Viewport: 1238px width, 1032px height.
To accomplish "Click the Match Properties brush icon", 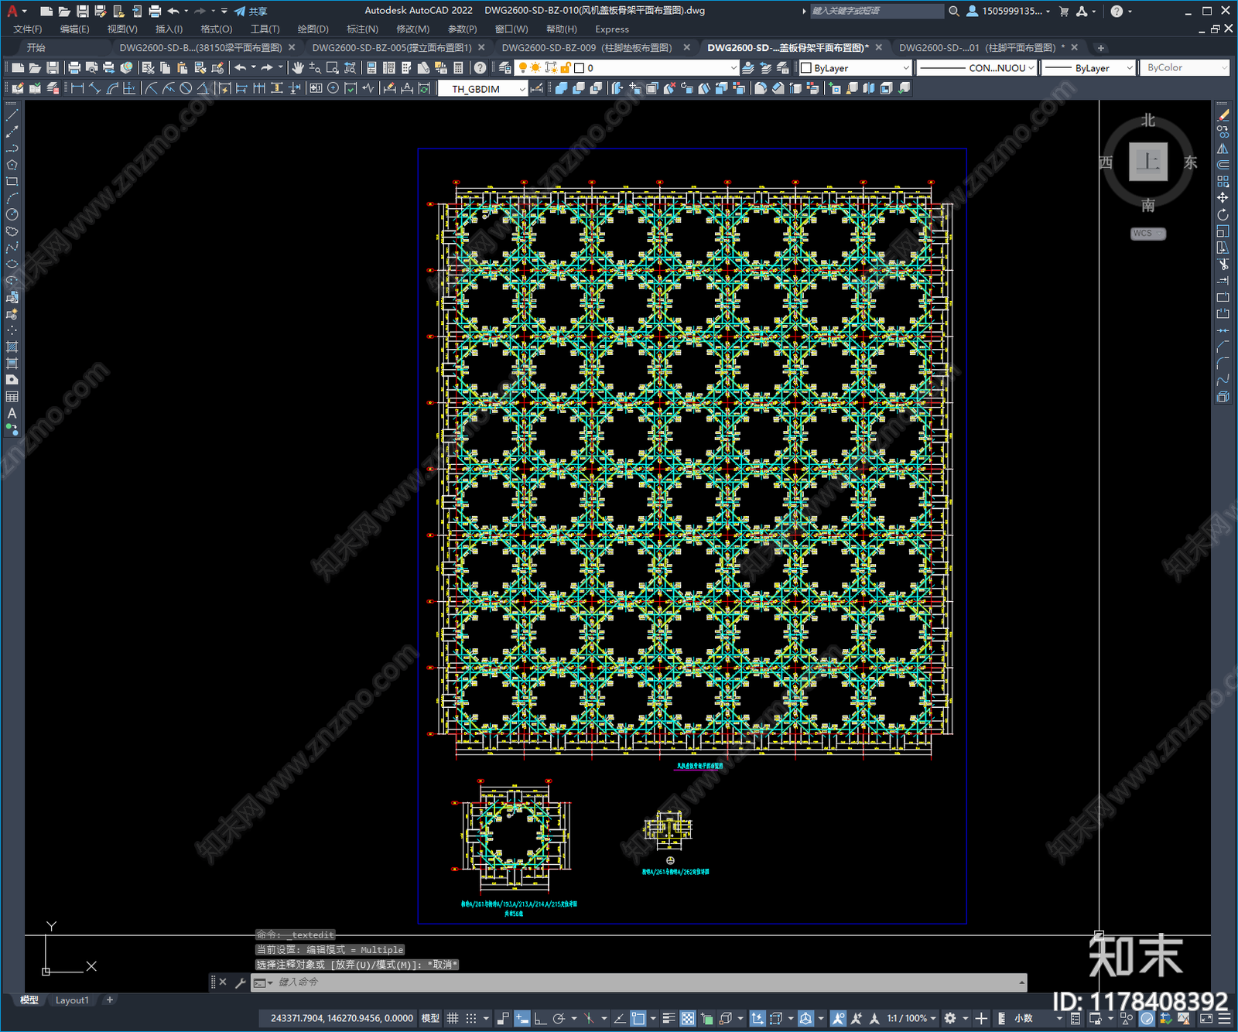I will 218,68.
